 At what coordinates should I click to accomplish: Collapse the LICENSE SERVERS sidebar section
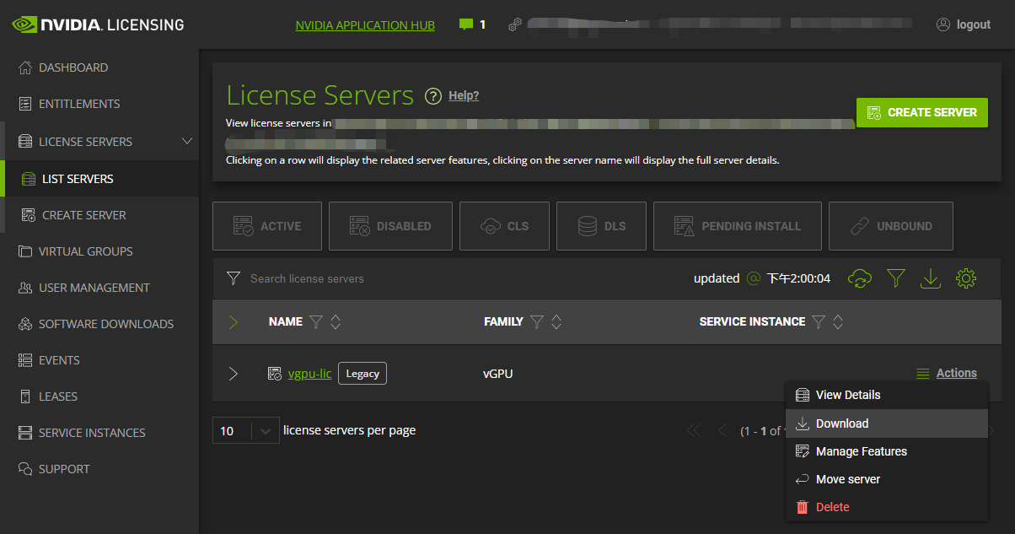click(x=187, y=141)
